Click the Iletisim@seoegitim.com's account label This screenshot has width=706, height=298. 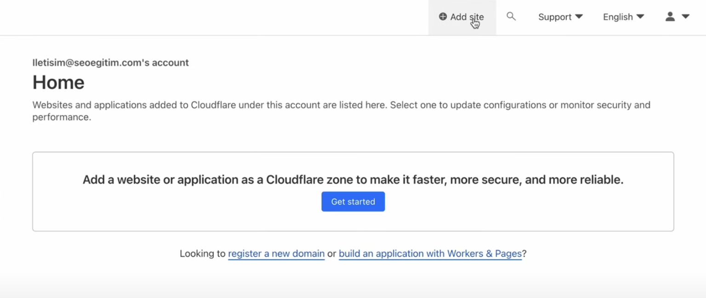tap(110, 62)
